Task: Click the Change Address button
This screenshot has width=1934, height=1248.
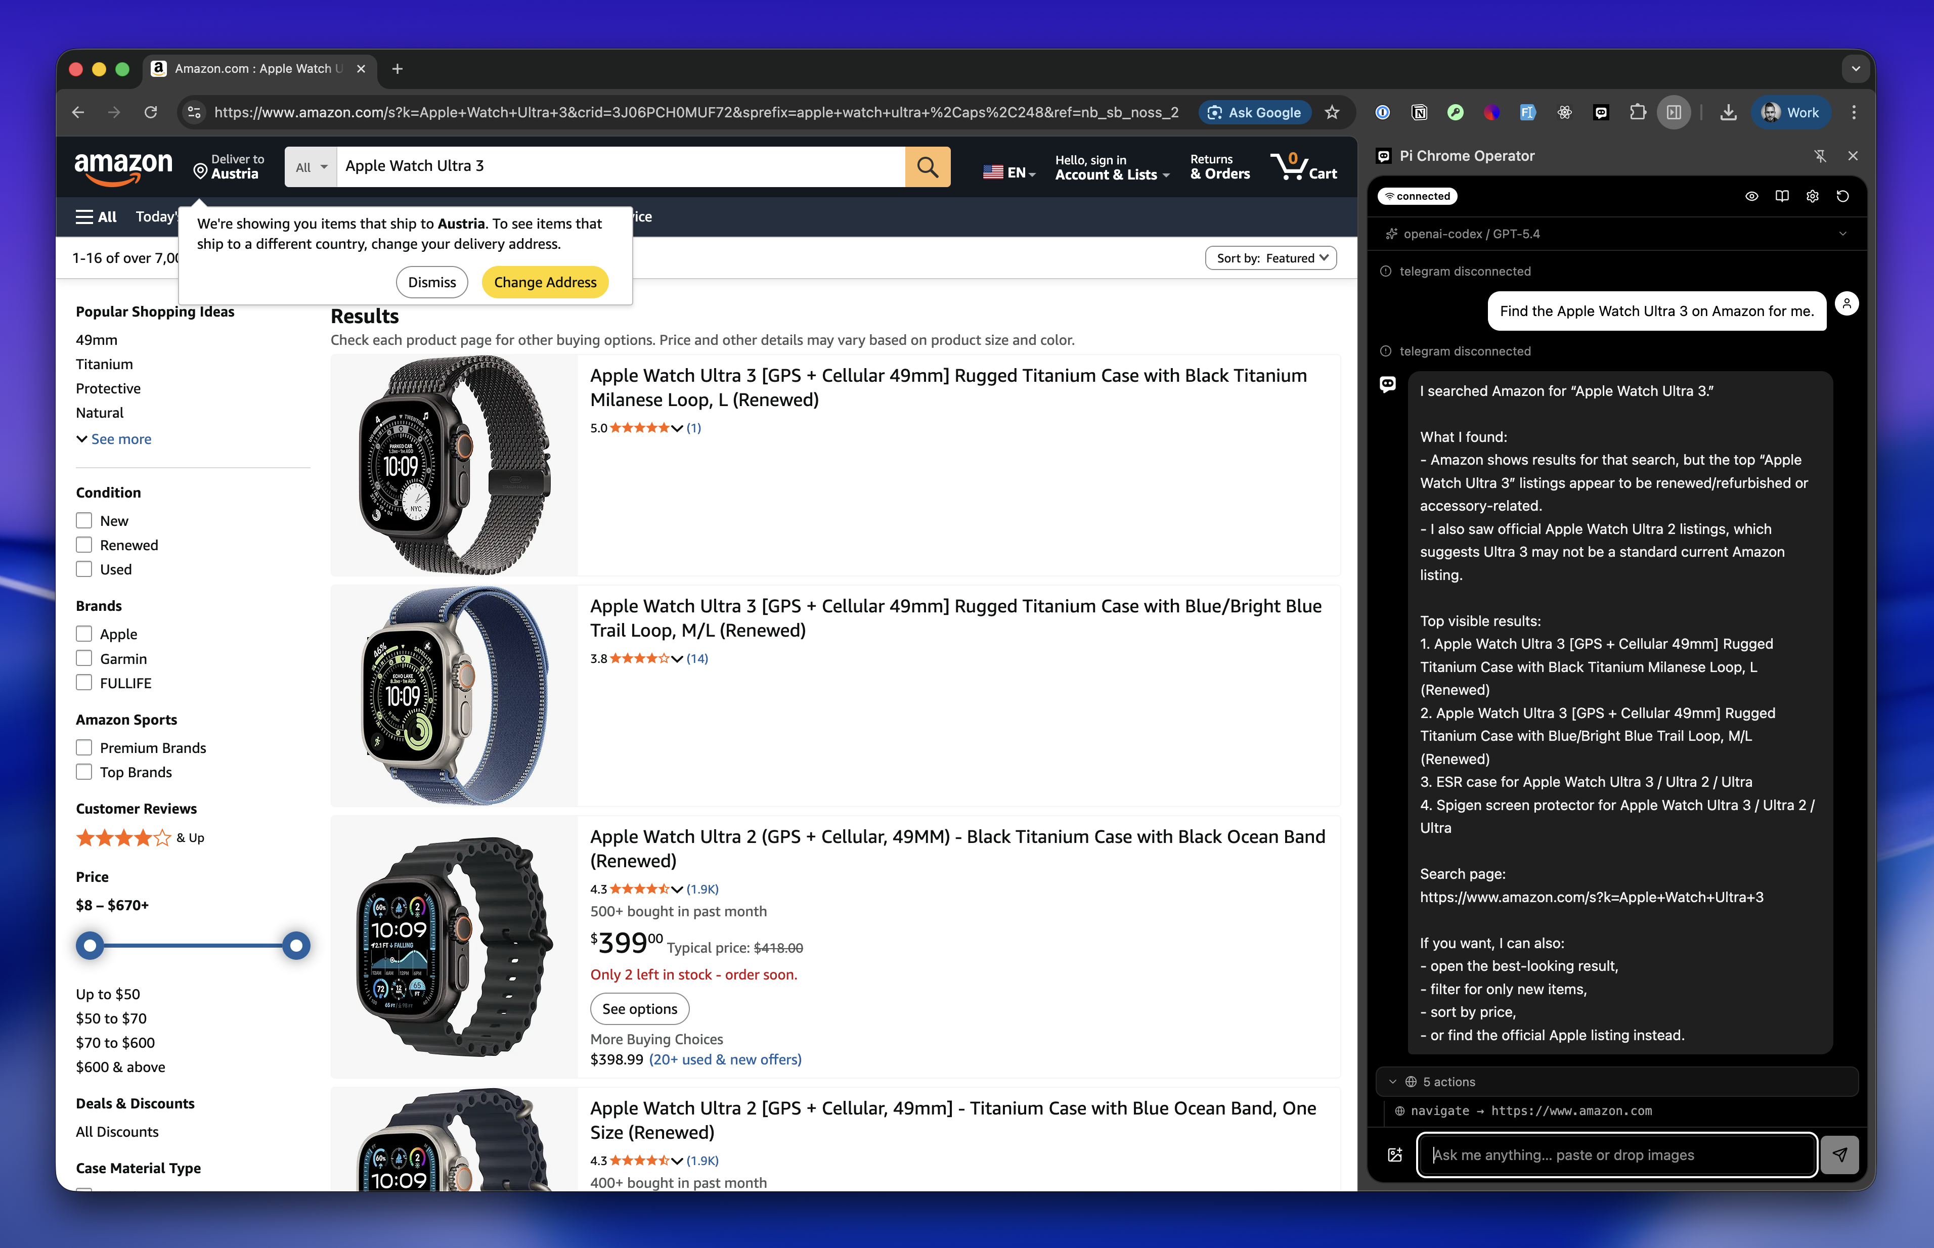Action: [x=546, y=282]
